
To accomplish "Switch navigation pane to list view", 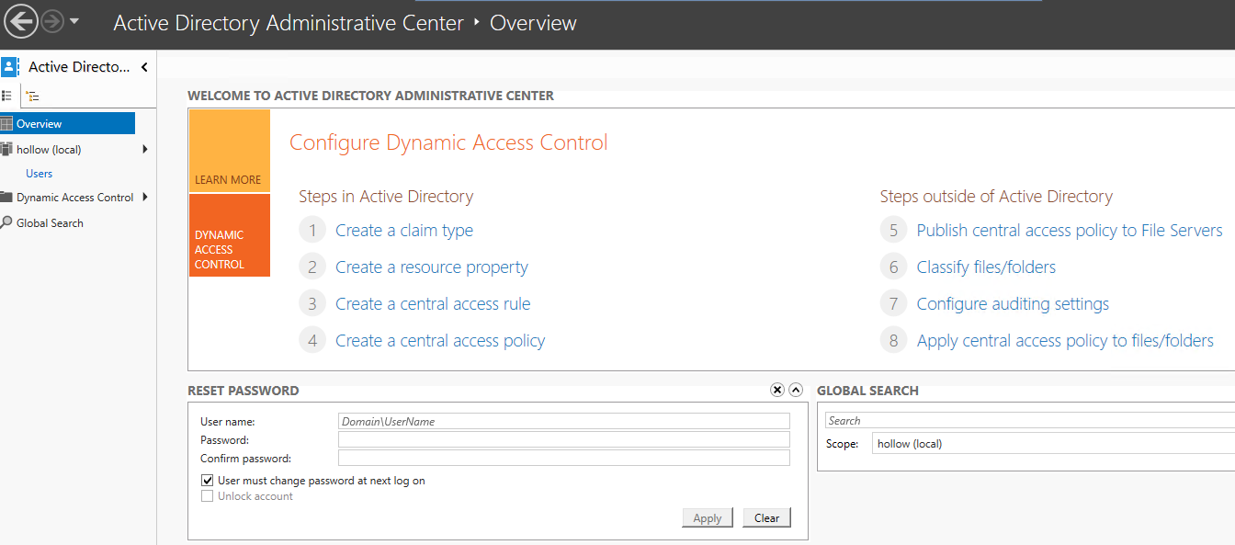I will tap(7, 96).
